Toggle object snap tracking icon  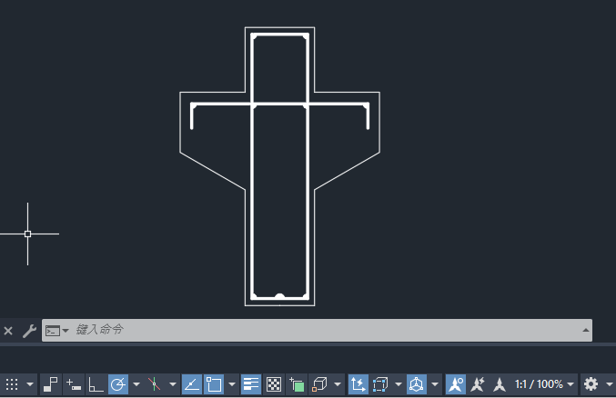[192, 384]
